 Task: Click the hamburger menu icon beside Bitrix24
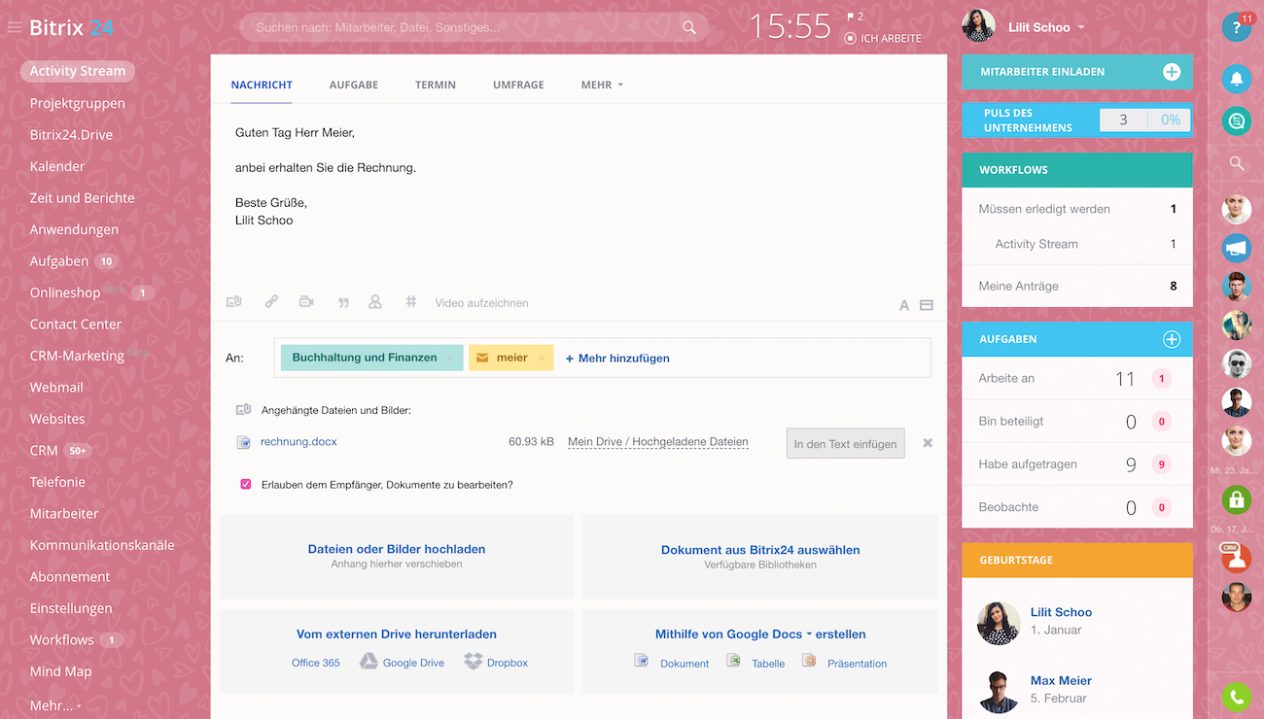tap(14, 27)
